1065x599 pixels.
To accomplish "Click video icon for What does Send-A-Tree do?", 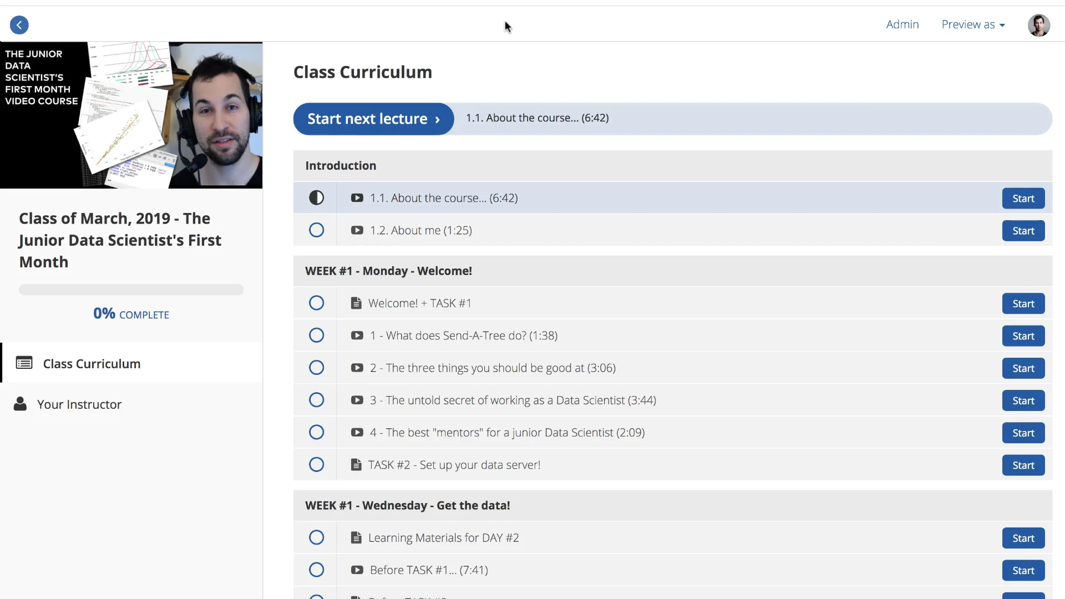I will tap(357, 336).
